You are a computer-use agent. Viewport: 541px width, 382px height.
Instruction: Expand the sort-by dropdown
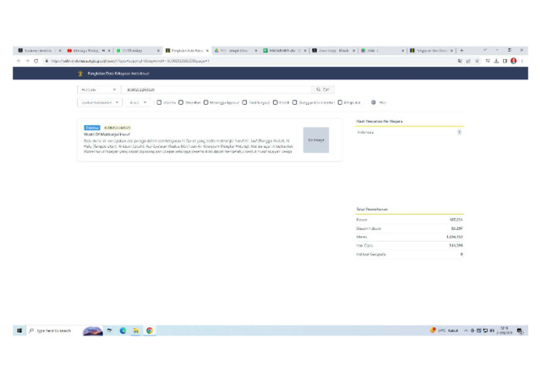[99, 102]
